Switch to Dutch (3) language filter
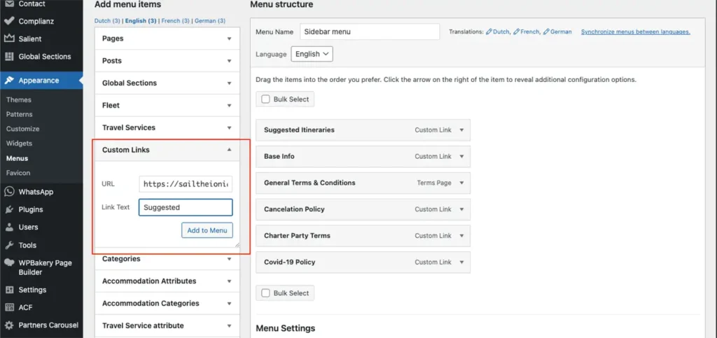Image resolution: width=717 pixels, height=338 pixels. pos(107,21)
